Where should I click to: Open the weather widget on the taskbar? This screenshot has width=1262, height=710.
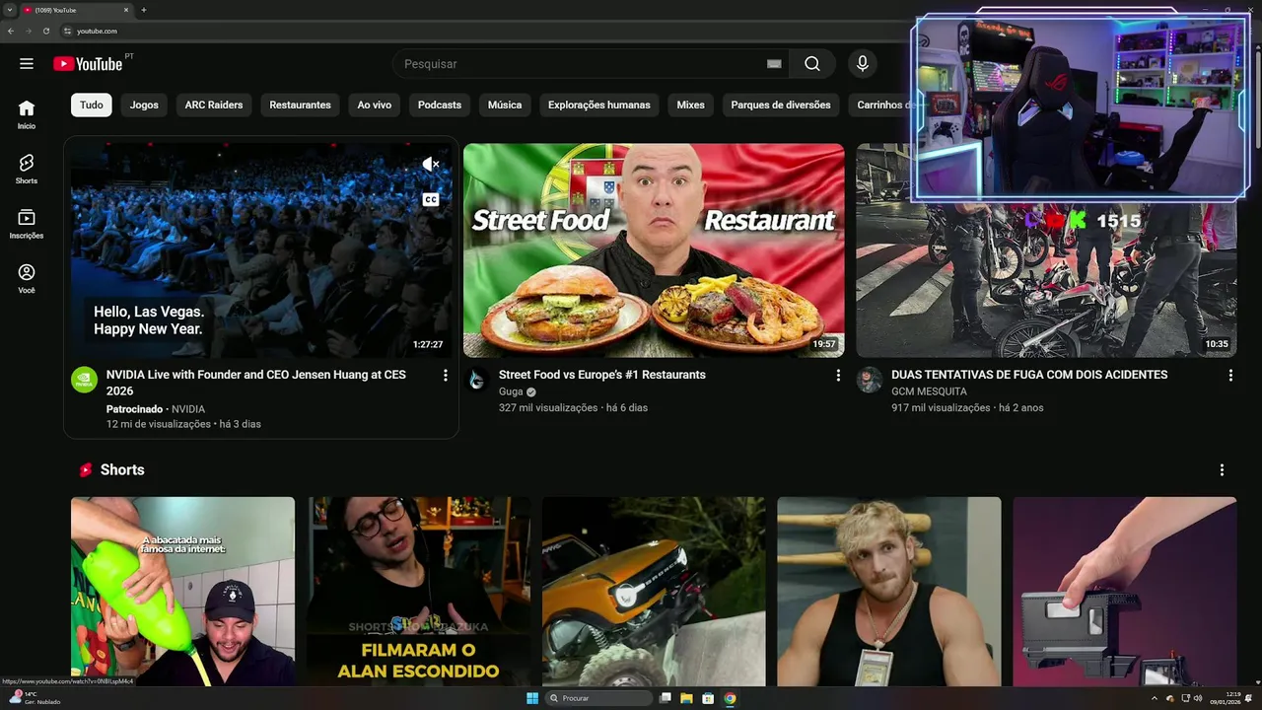tap(35, 698)
